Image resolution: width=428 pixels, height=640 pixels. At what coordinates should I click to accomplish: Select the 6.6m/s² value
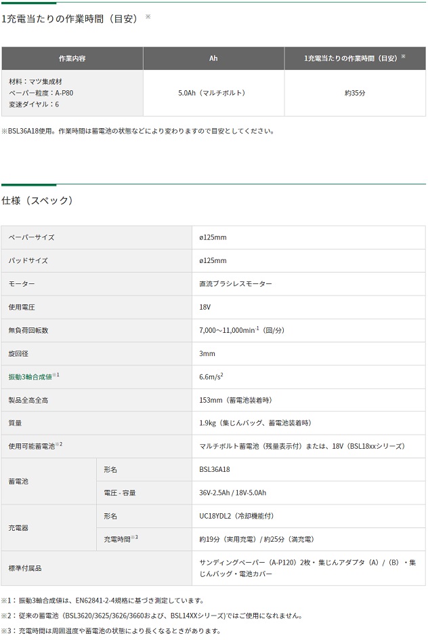211,377
